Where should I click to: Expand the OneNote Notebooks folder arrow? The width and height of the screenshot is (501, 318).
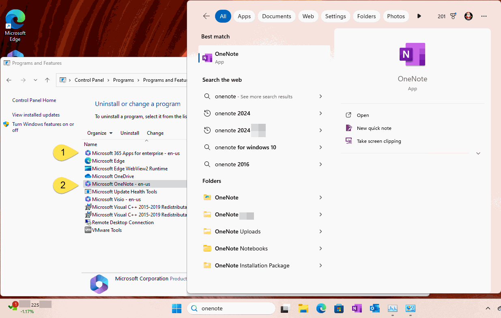[x=320, y=248]
